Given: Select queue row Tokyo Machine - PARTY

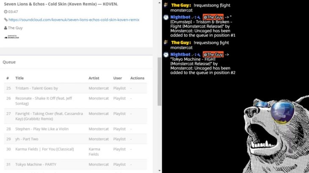Looking at the screenshot, I should (75, 165).
